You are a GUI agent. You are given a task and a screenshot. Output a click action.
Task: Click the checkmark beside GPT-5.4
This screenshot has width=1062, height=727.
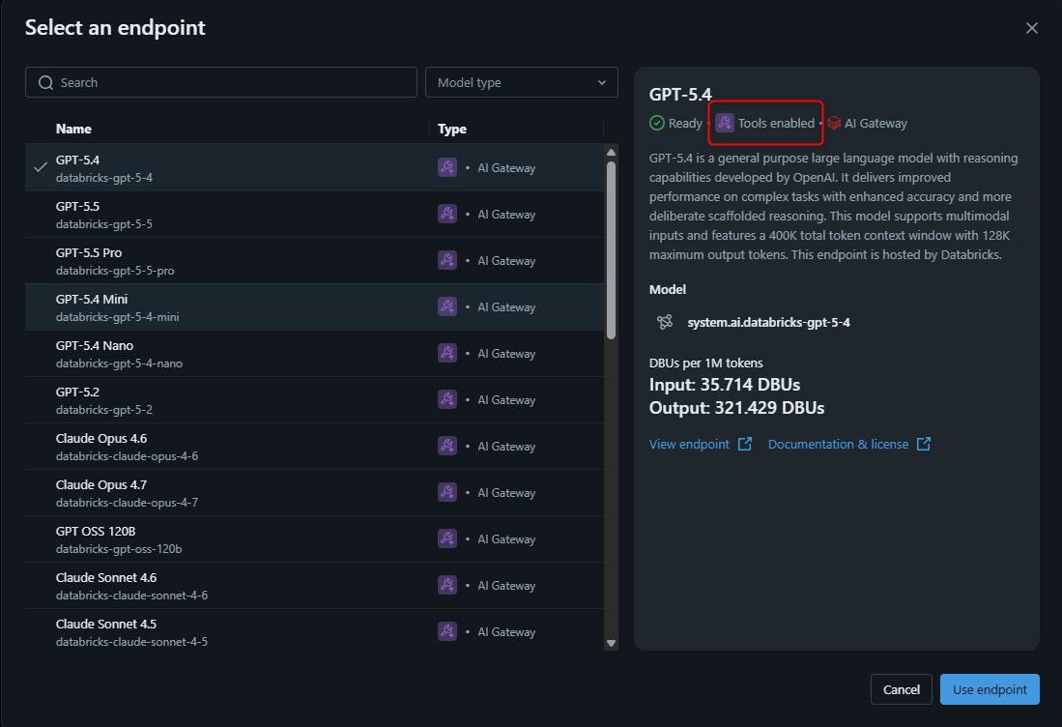pyautogui.click(x=41, y=166)
